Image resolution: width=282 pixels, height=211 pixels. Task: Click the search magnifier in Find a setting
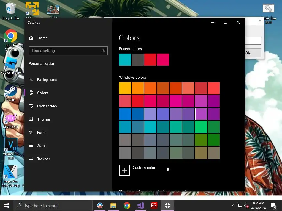pyautogui.click(x=104, y=51)
